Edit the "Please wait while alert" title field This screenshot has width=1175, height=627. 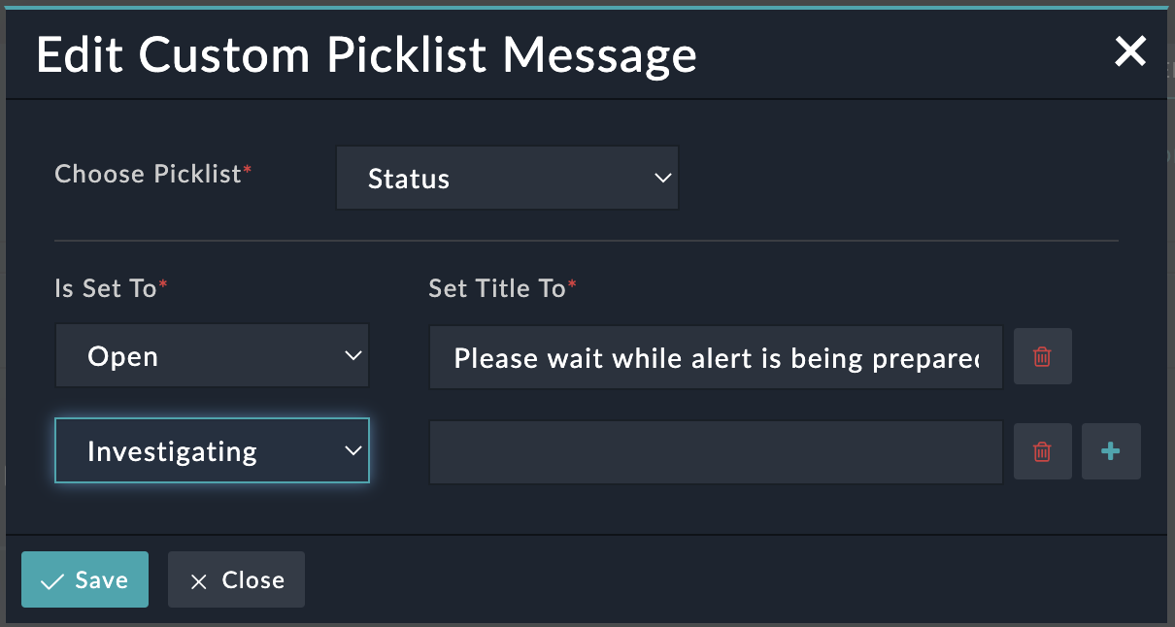click(x=715, y=358)
